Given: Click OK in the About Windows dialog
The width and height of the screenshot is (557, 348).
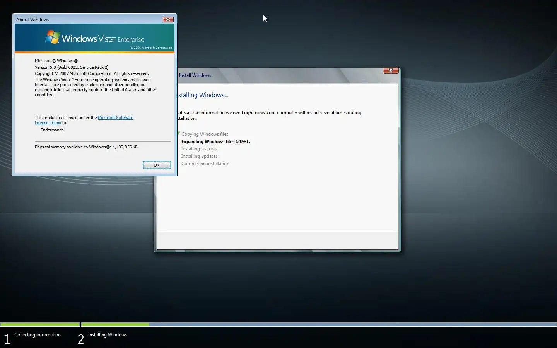Looking at the screenshot, I should (x=157, y=165).
